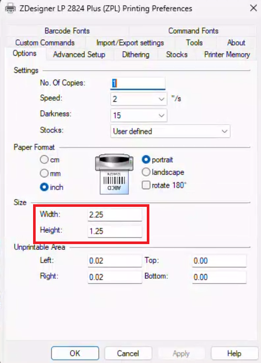The width and height of the screenshot is (261, 363).
Task: Click the Help button
Action: point(234,353)
